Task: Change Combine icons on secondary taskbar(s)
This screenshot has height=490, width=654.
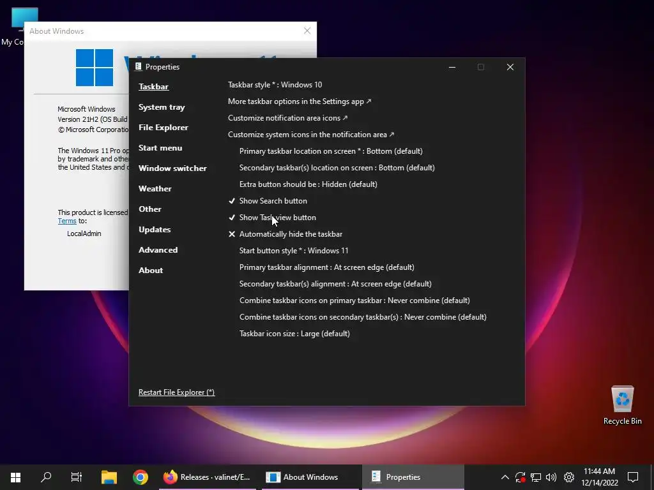Action: click(x=363, y=317)
